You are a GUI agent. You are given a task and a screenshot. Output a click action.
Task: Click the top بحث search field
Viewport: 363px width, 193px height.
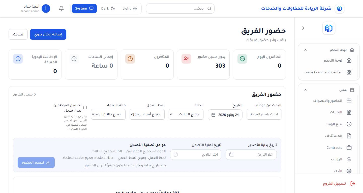(180, 9)
